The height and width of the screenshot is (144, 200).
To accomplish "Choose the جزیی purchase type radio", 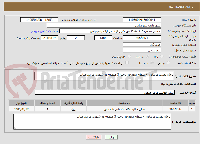I will [168, 63].
